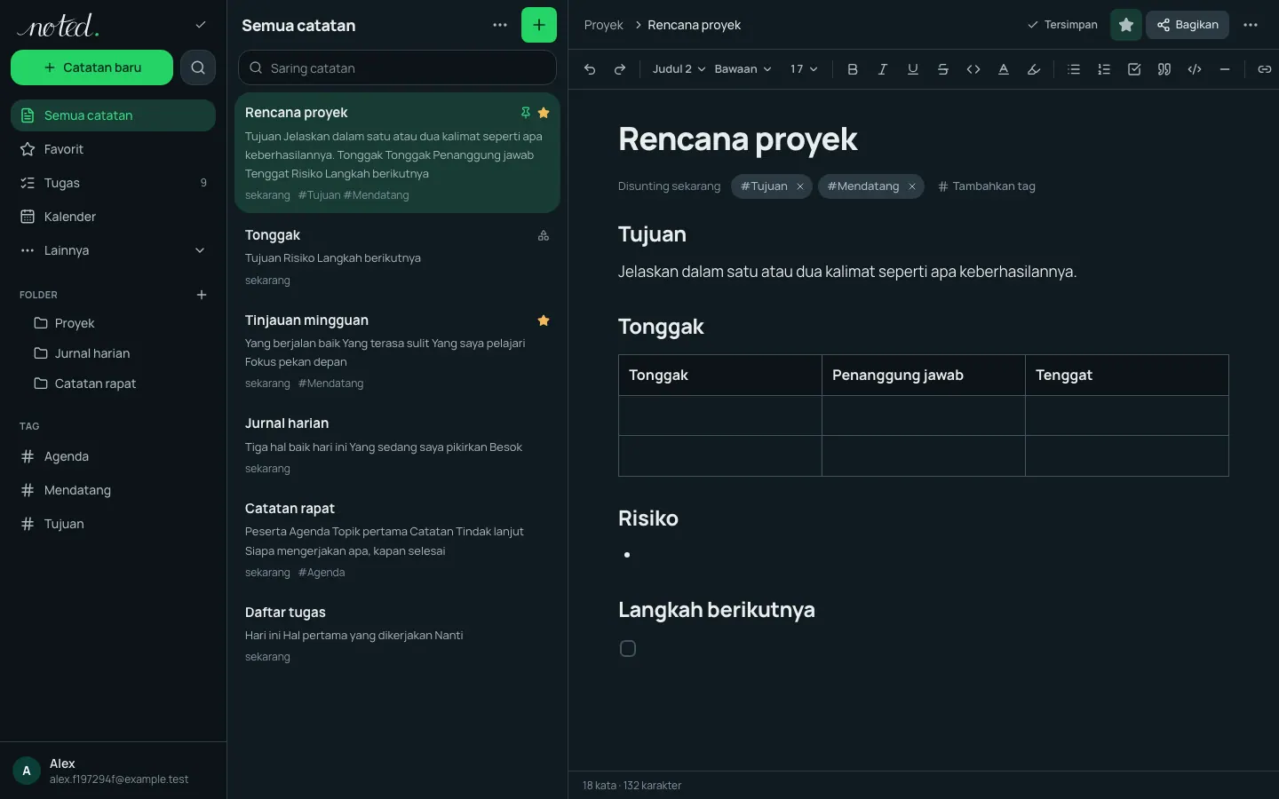Viewport: 1279px width, 799px height.
Task: Remove the #Tujuan tag
Action: coord(800,186)
